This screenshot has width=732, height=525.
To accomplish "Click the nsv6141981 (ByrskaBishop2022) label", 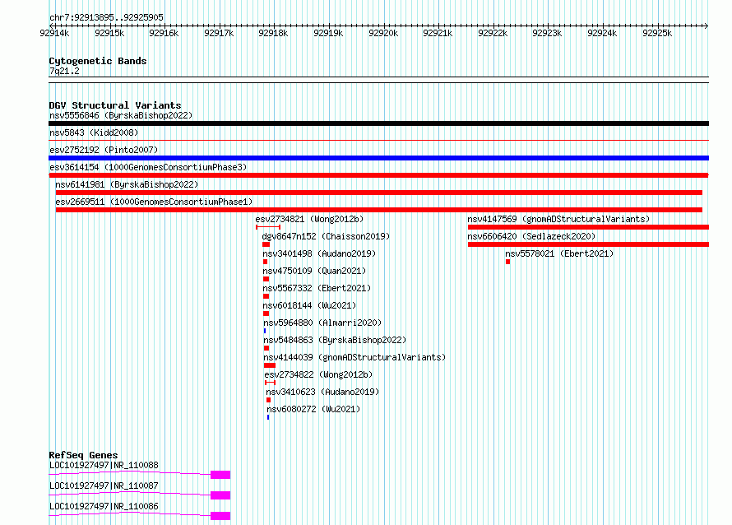I will (x=127, y=184).
